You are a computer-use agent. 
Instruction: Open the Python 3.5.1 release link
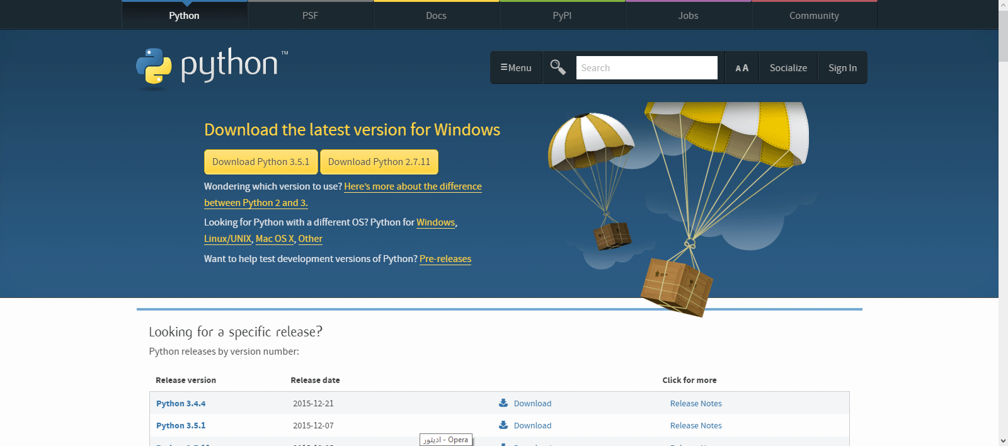181,425
